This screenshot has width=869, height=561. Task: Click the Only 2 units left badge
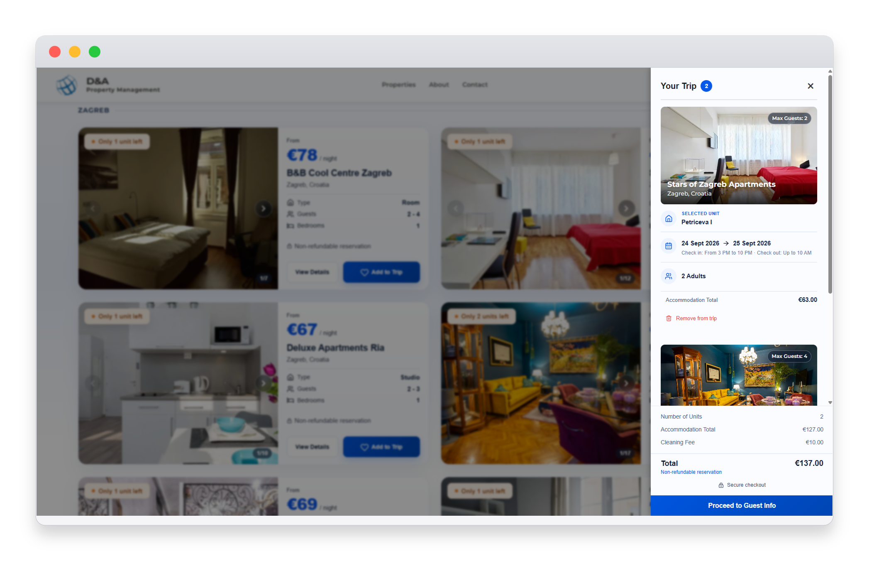pos(481,316)
